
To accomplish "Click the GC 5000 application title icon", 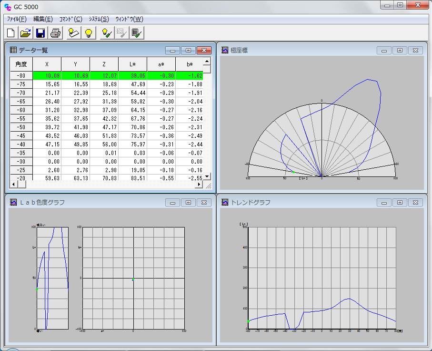I will pos(8,7).
